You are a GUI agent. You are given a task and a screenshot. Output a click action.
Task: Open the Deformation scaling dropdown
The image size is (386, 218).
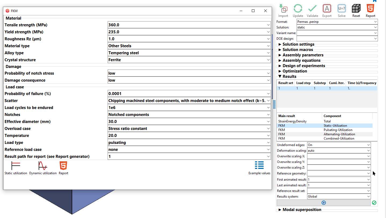(x=368, y=151)
